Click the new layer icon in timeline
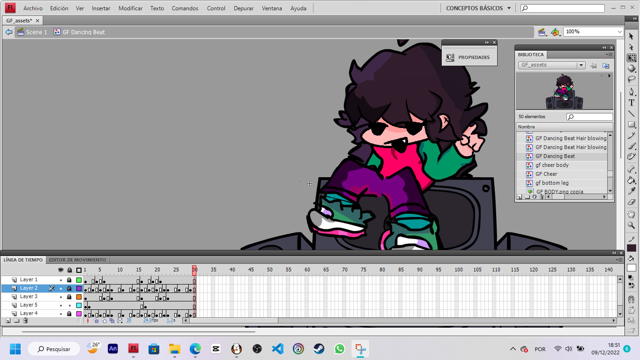Screen dimensions: 640x360 8,321
